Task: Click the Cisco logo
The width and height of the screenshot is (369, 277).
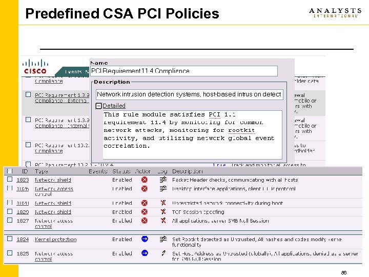Action: click(35, 66)
